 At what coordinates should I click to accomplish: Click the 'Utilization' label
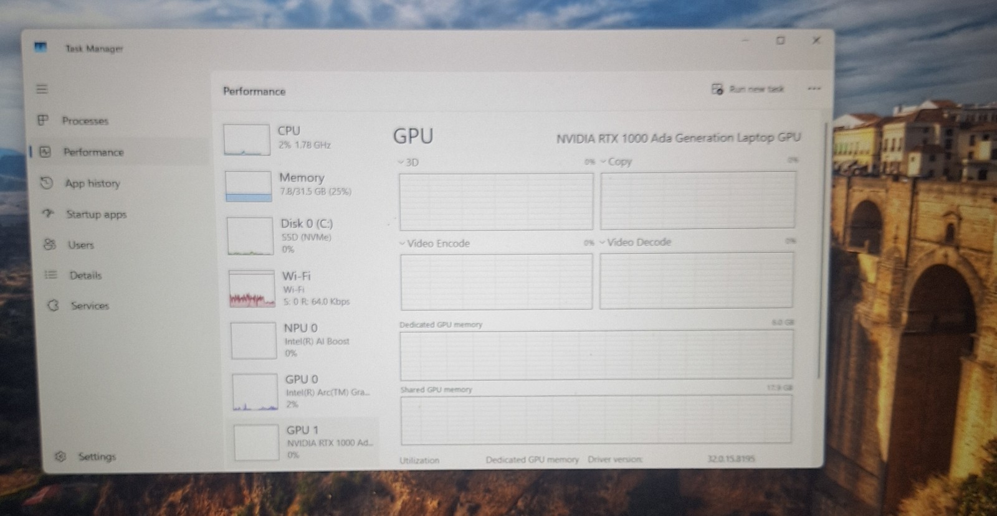pyautogui.click(x=419, y=461)
